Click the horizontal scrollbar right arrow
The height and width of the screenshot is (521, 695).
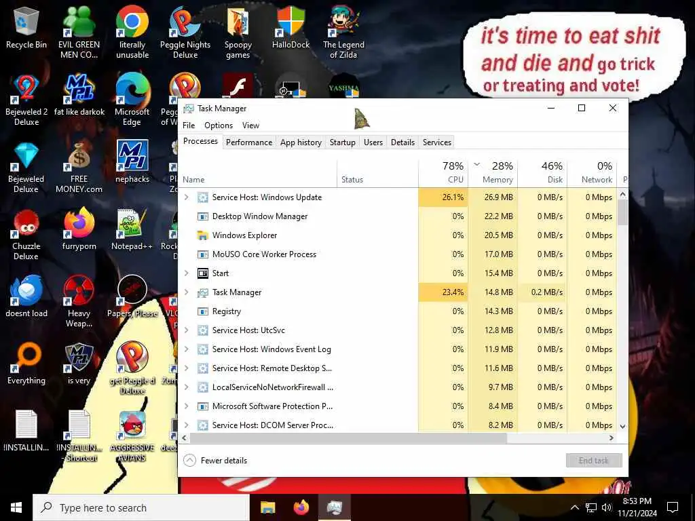tap(612, 438)
